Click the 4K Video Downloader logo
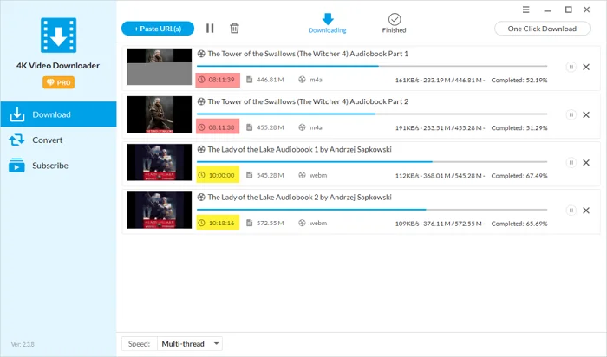This screenshot has height=357, width=607. [58, 36]
